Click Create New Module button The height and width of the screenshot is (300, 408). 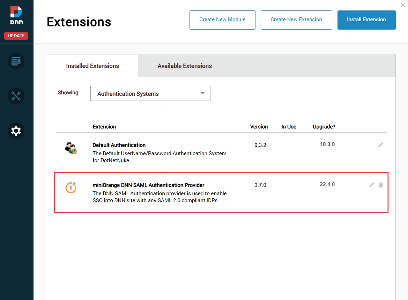[x=222, y=20]
